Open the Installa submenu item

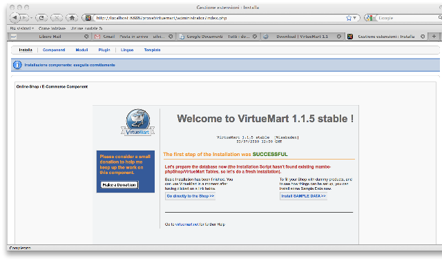point(26,50)
